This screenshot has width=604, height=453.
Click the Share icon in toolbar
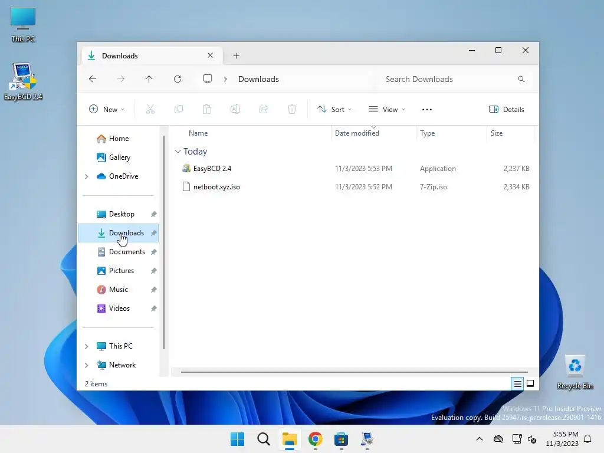pyautogui.click(x=264, y=109)
